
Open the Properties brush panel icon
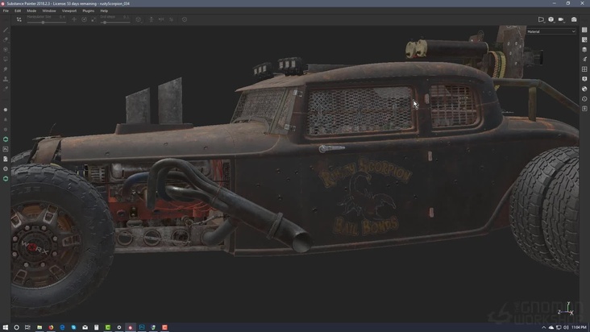click(x=584, y=59)
